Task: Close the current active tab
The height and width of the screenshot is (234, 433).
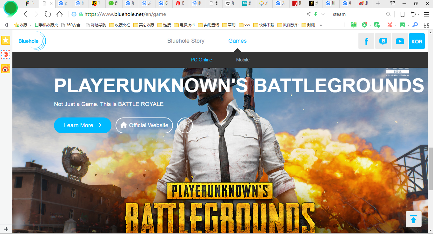Action: pyautogui.click(x=51, y=3)
